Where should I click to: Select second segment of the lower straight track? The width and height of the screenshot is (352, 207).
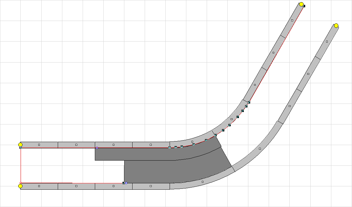[x=76, y=186]
